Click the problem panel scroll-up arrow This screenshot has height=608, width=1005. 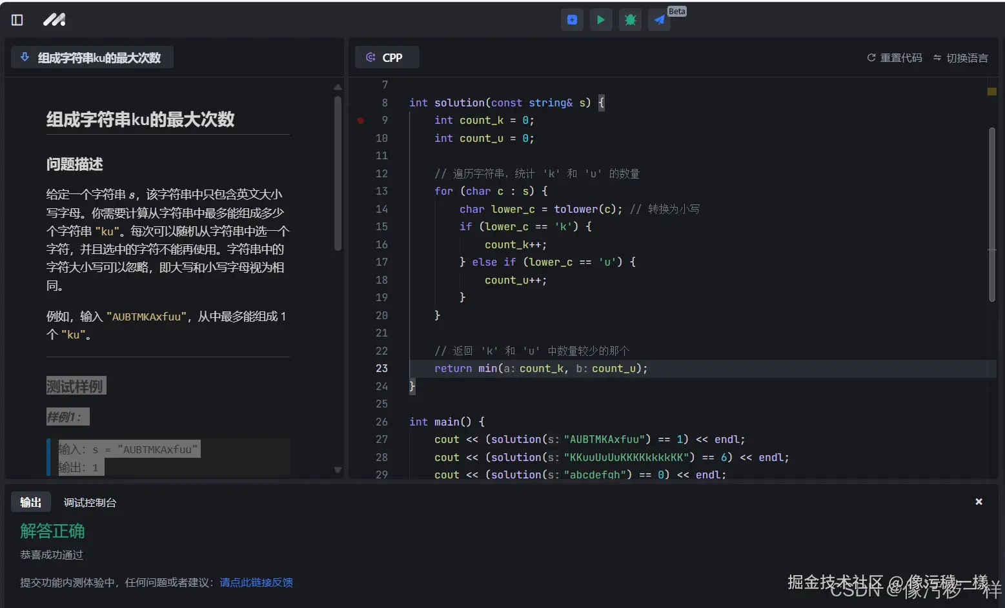click(338, 86)
